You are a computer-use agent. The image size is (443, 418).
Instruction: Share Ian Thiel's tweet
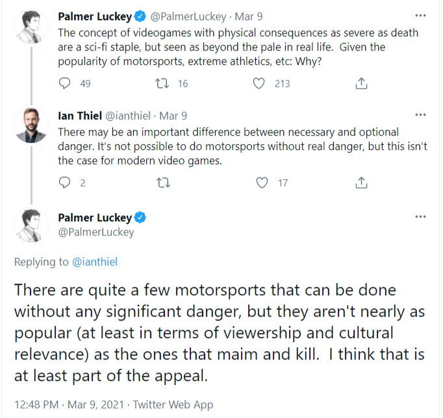[362, 183]
